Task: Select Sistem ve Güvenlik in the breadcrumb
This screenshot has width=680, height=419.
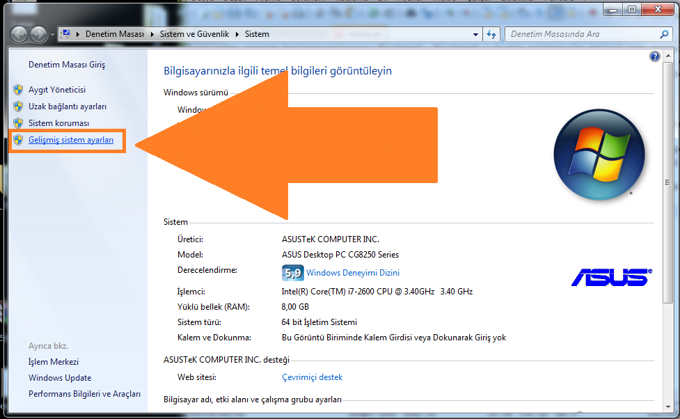Action: 194,34
